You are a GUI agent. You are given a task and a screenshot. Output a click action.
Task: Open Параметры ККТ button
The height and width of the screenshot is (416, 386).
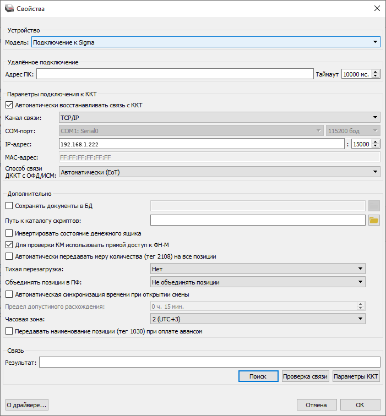[x=356, y=376]
